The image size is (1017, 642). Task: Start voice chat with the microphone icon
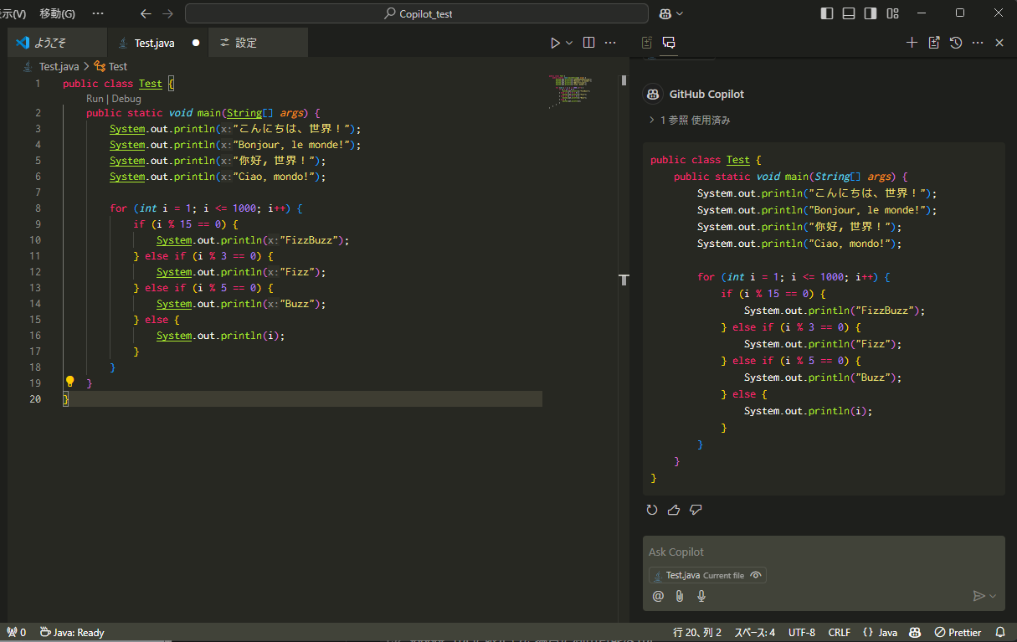[x=701, y=596]
